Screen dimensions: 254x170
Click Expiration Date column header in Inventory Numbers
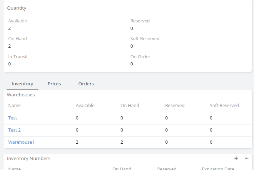click(x=218, y=169)
